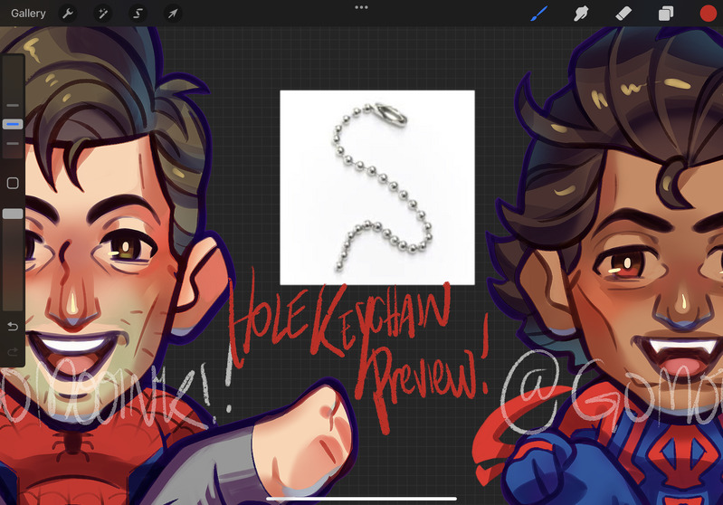Open the Layers panel
This screenshot has width=723, height=505.
[x=665, y=14]
